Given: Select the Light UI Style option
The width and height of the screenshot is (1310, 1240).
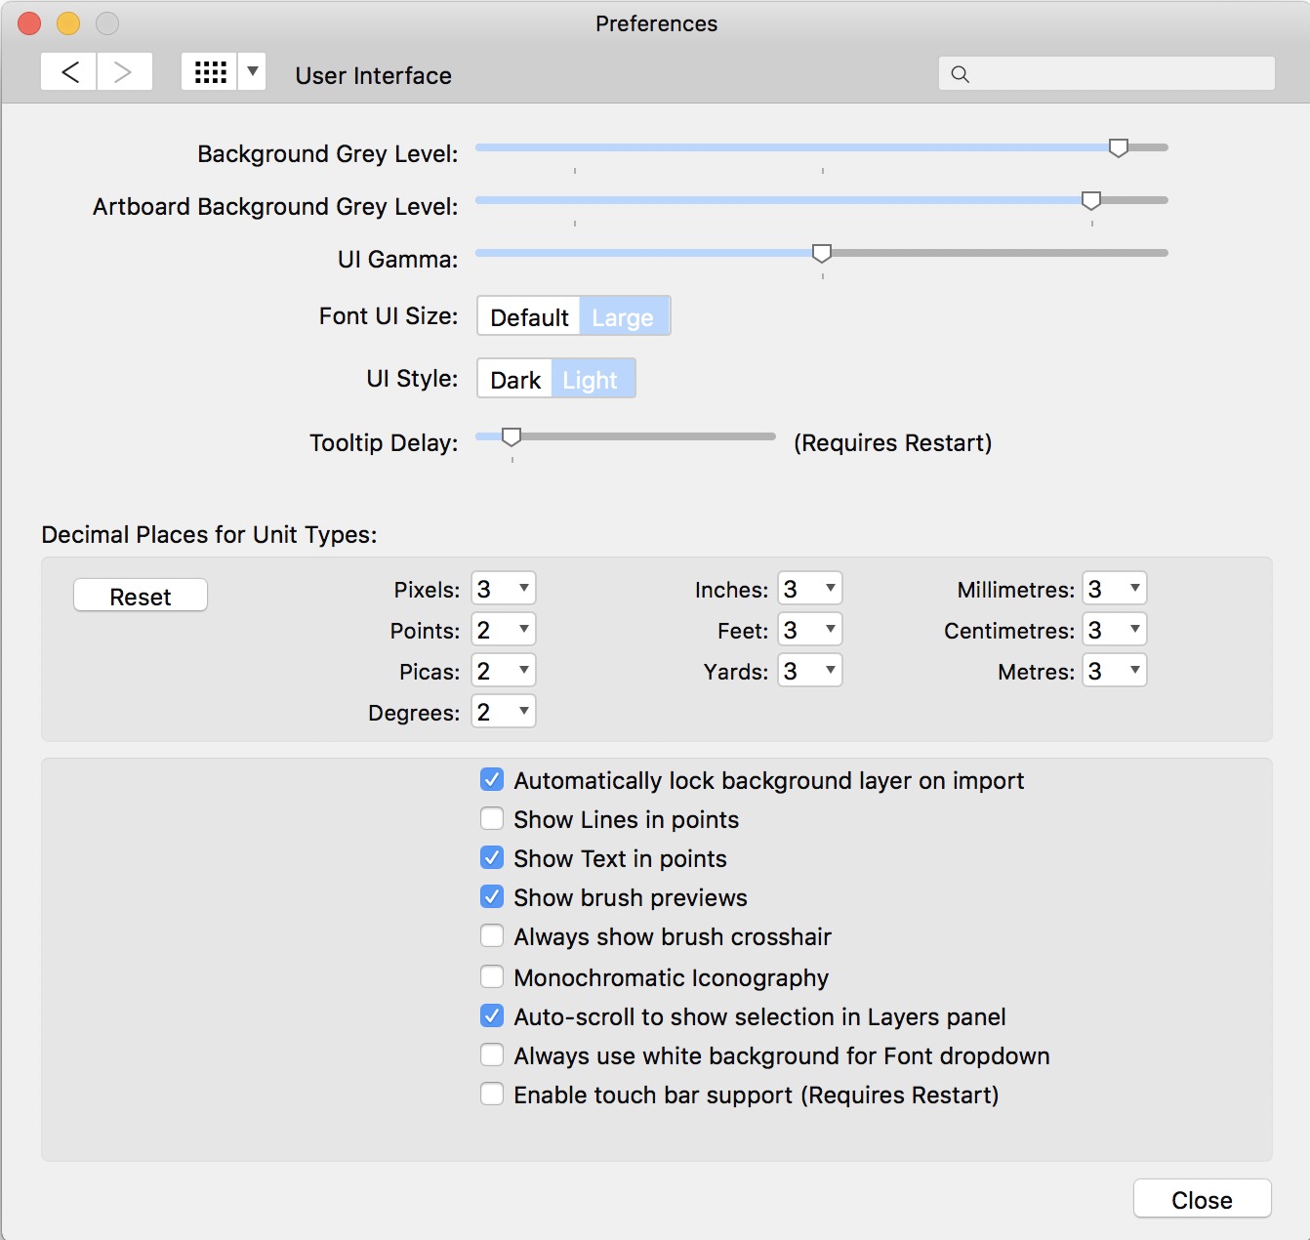Looking at the screenshot, I should pyautogui.click(x=591, y=380).
